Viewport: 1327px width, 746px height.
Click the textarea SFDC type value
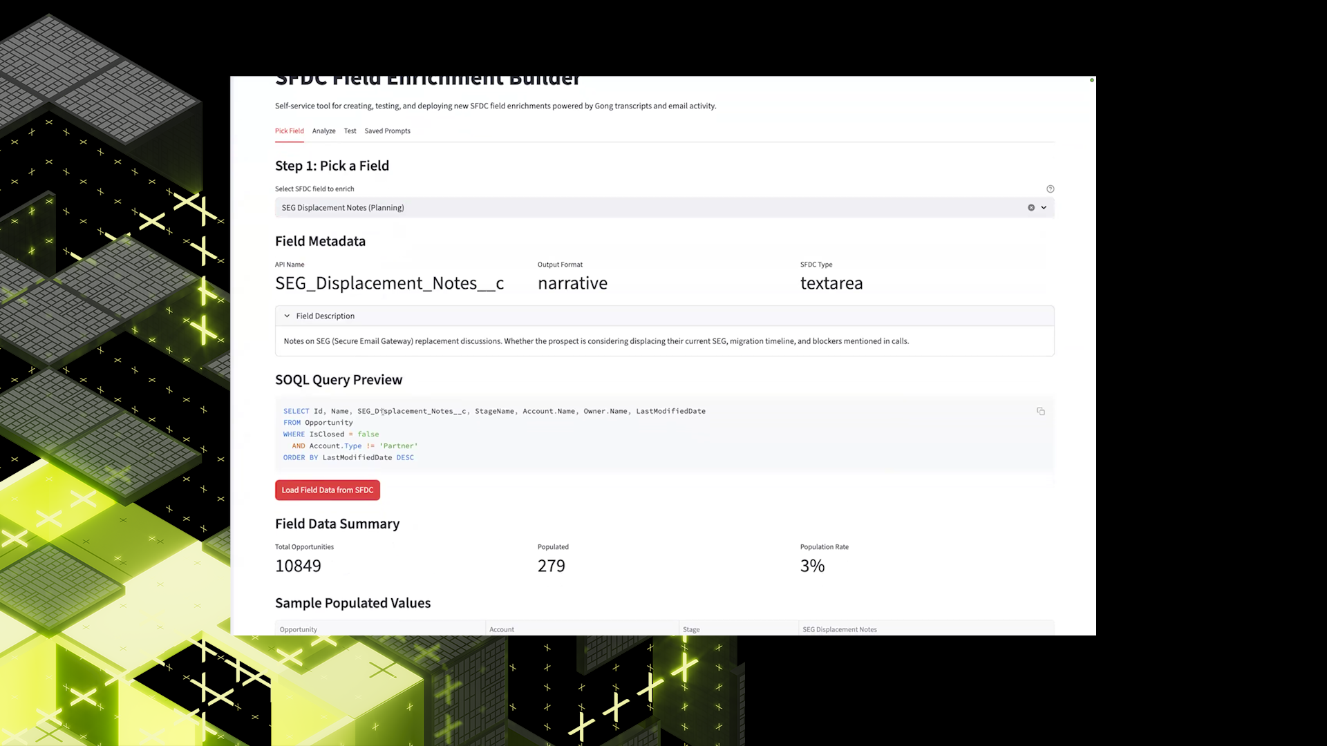(831, 283)
